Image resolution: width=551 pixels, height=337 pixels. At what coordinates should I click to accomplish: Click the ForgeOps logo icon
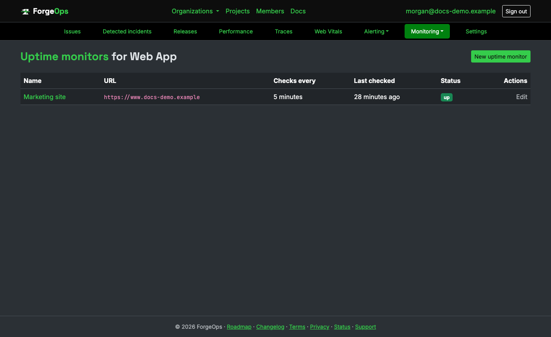tap(26, 11)
